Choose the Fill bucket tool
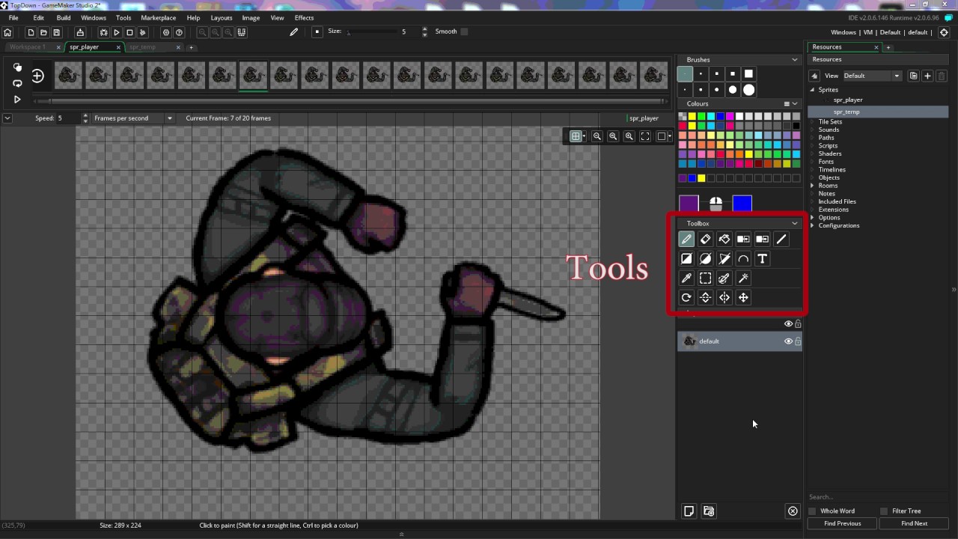 pyautogui.click(x=724, y=240)
